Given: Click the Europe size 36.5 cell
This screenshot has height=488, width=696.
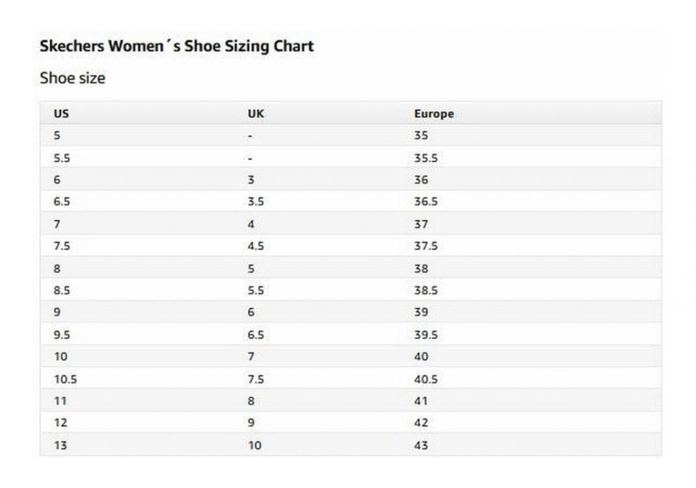Looking at the screenshot, I should pyautogui.click(x=425, y=202).
